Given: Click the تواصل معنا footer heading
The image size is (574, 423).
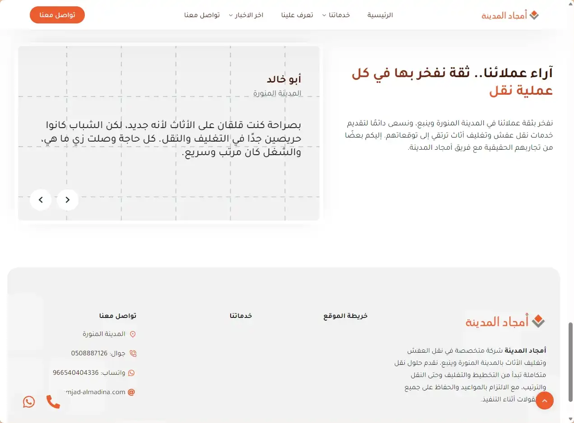Looking at the screenshot, I should point(118,316).
